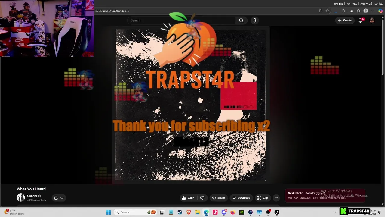Click the Mix - XXXTENTACION playlist text

(x=317, y=198)
